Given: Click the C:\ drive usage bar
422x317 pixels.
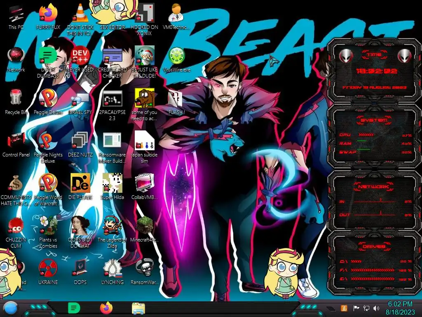Looking at the screenshot, I should [356, 261].
